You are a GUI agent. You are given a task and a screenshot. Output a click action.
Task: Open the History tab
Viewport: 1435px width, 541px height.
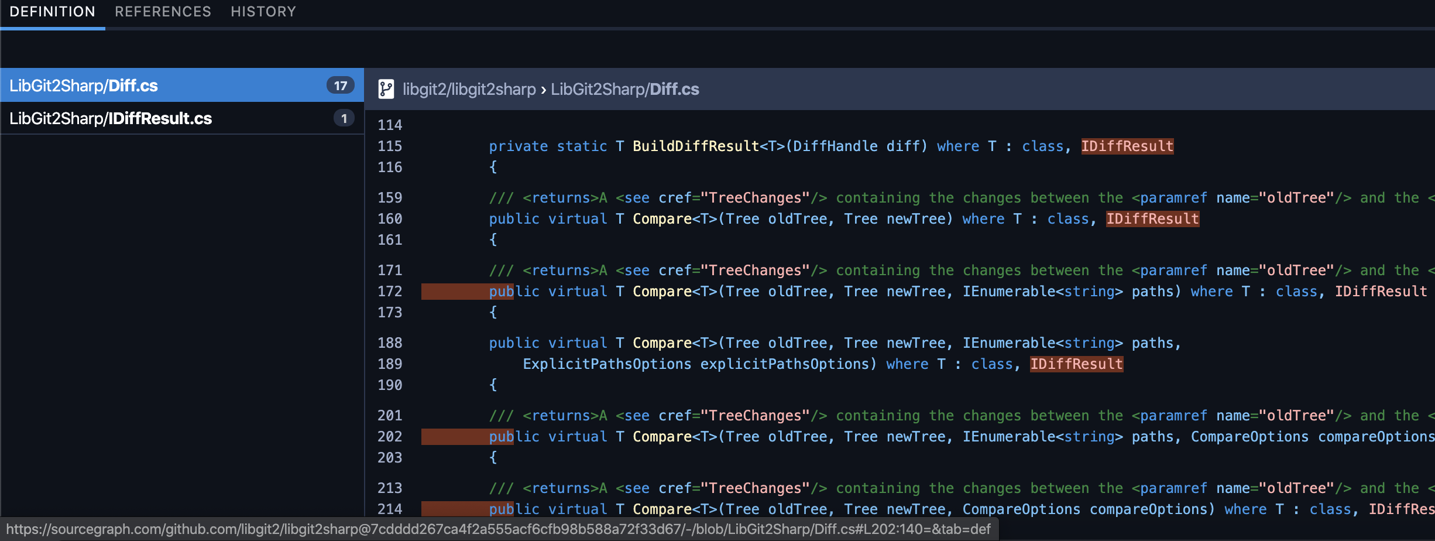coord(263,12)
